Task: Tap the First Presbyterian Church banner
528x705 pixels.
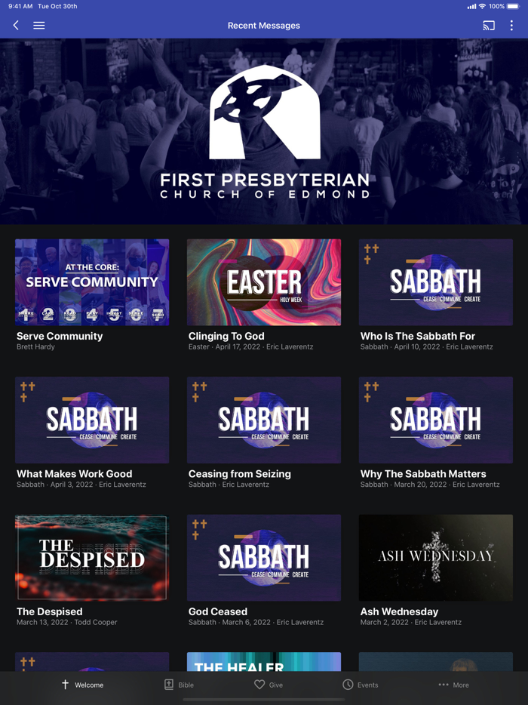Action: [x=264, y=131]
